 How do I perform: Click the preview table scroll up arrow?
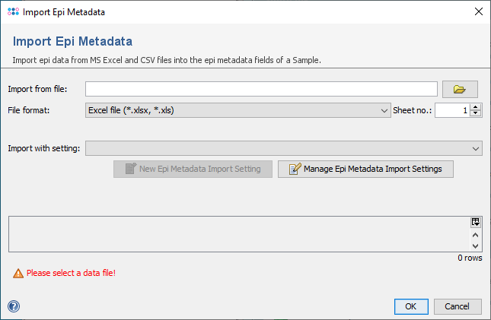[x=476, y=234]
